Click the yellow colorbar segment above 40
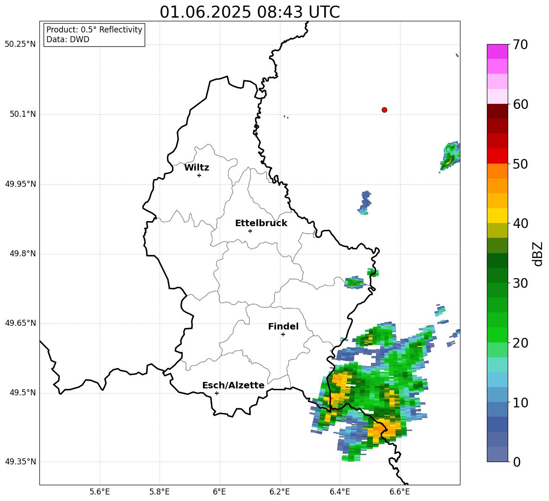 [497, 216]
